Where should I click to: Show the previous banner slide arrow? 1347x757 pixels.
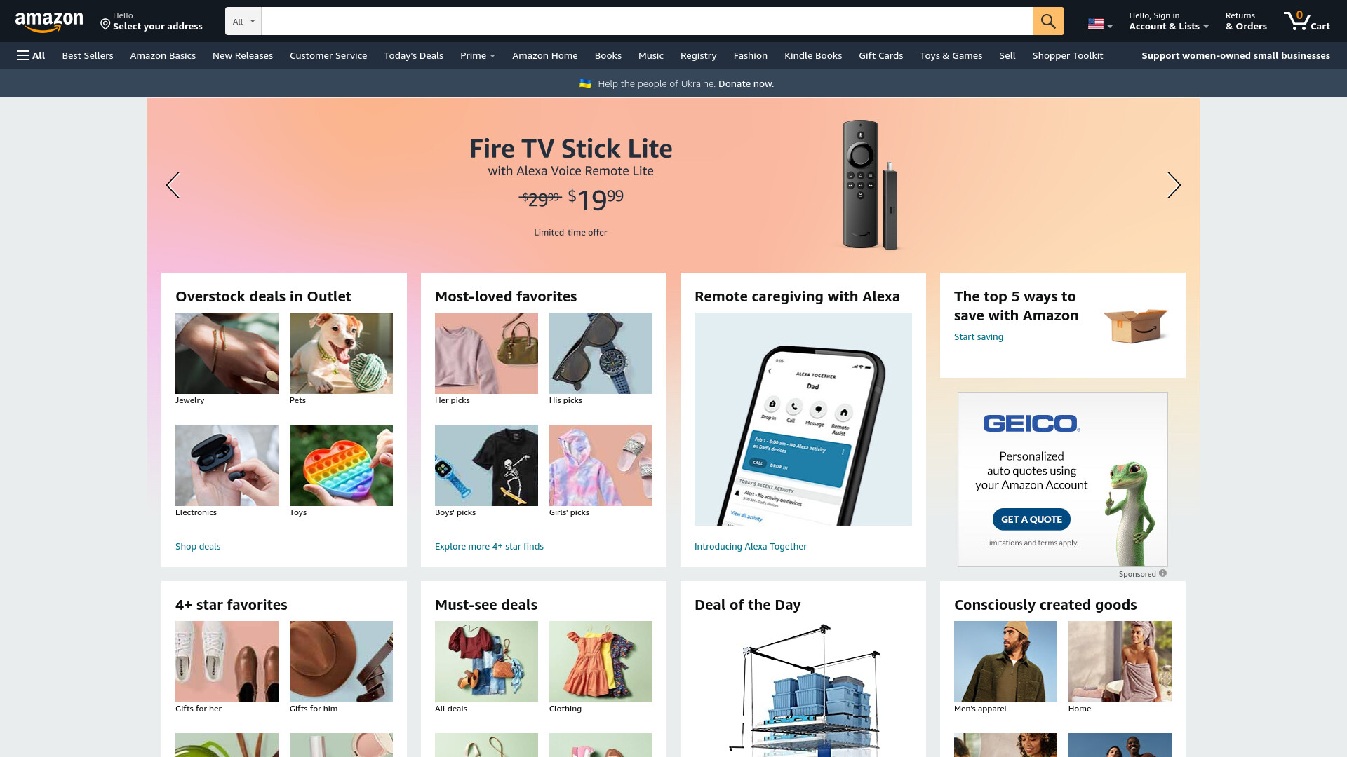pyautogui.click(x=173, y=185)
